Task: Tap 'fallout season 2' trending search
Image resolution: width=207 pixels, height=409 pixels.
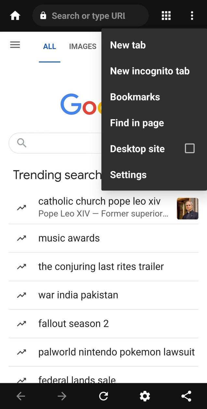Action: click(x=73, y=324)
